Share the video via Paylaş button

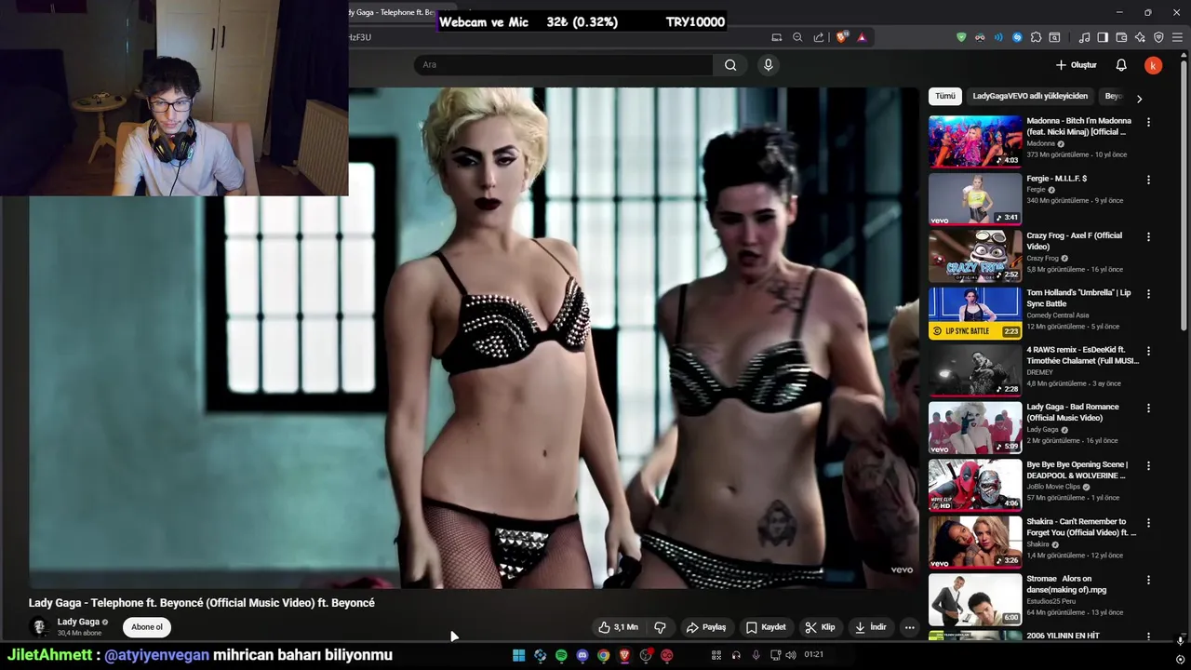706,627
